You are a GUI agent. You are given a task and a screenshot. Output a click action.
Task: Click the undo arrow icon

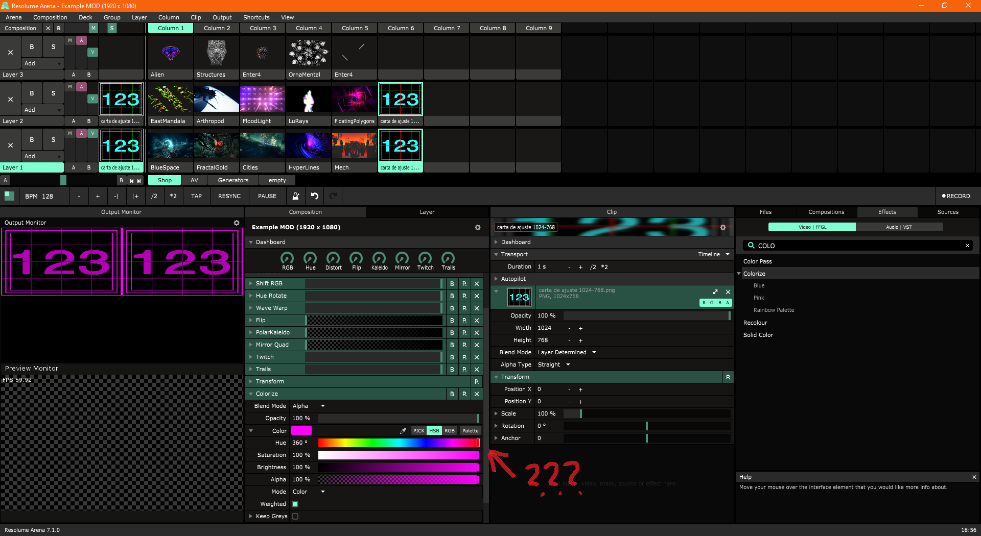[315, 196]
